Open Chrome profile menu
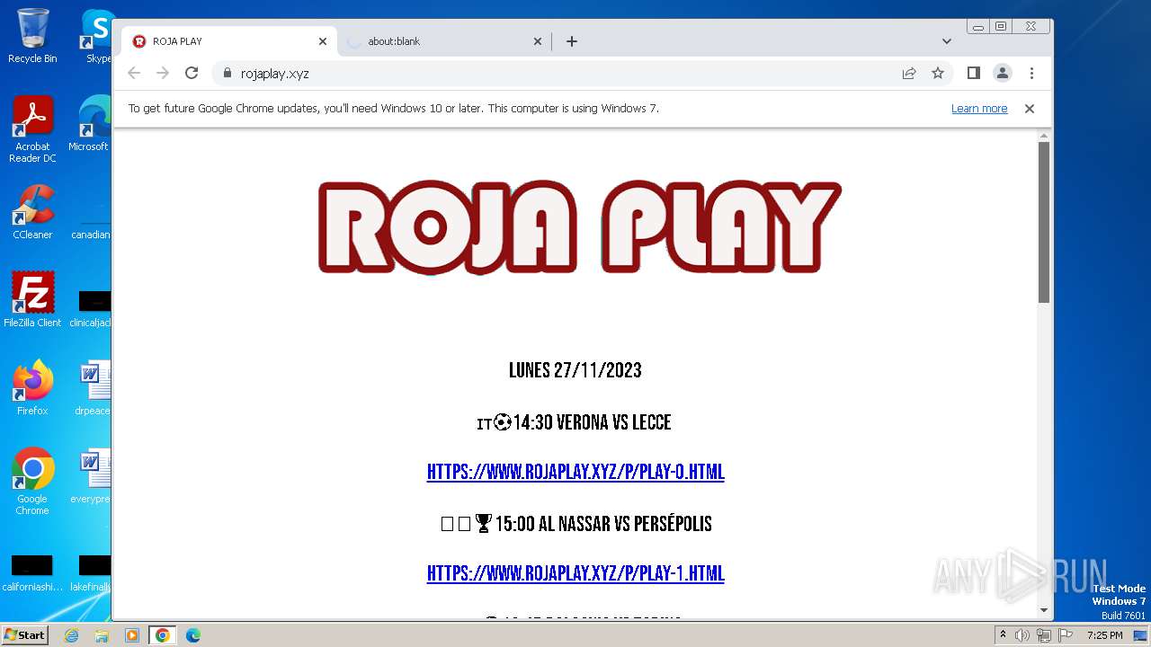The image size is (1151, 647). coord(1003,73)
